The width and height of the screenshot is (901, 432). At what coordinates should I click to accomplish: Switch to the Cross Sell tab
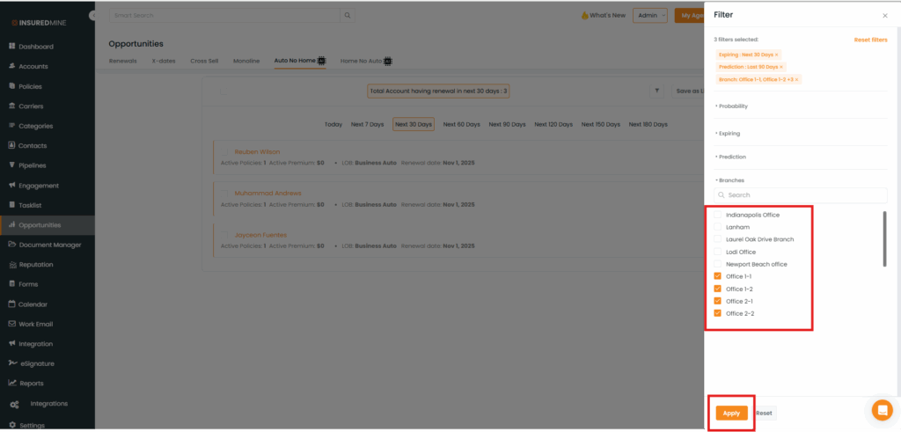pyautogui.click(x=204, y=61)
